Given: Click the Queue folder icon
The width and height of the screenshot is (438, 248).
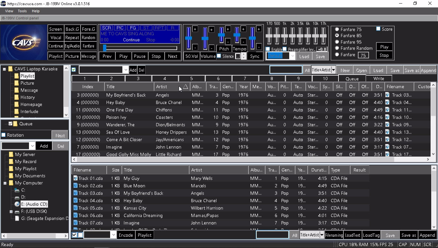Looking at the screenshot, I should pyautogui.click(x=15, y=124).
